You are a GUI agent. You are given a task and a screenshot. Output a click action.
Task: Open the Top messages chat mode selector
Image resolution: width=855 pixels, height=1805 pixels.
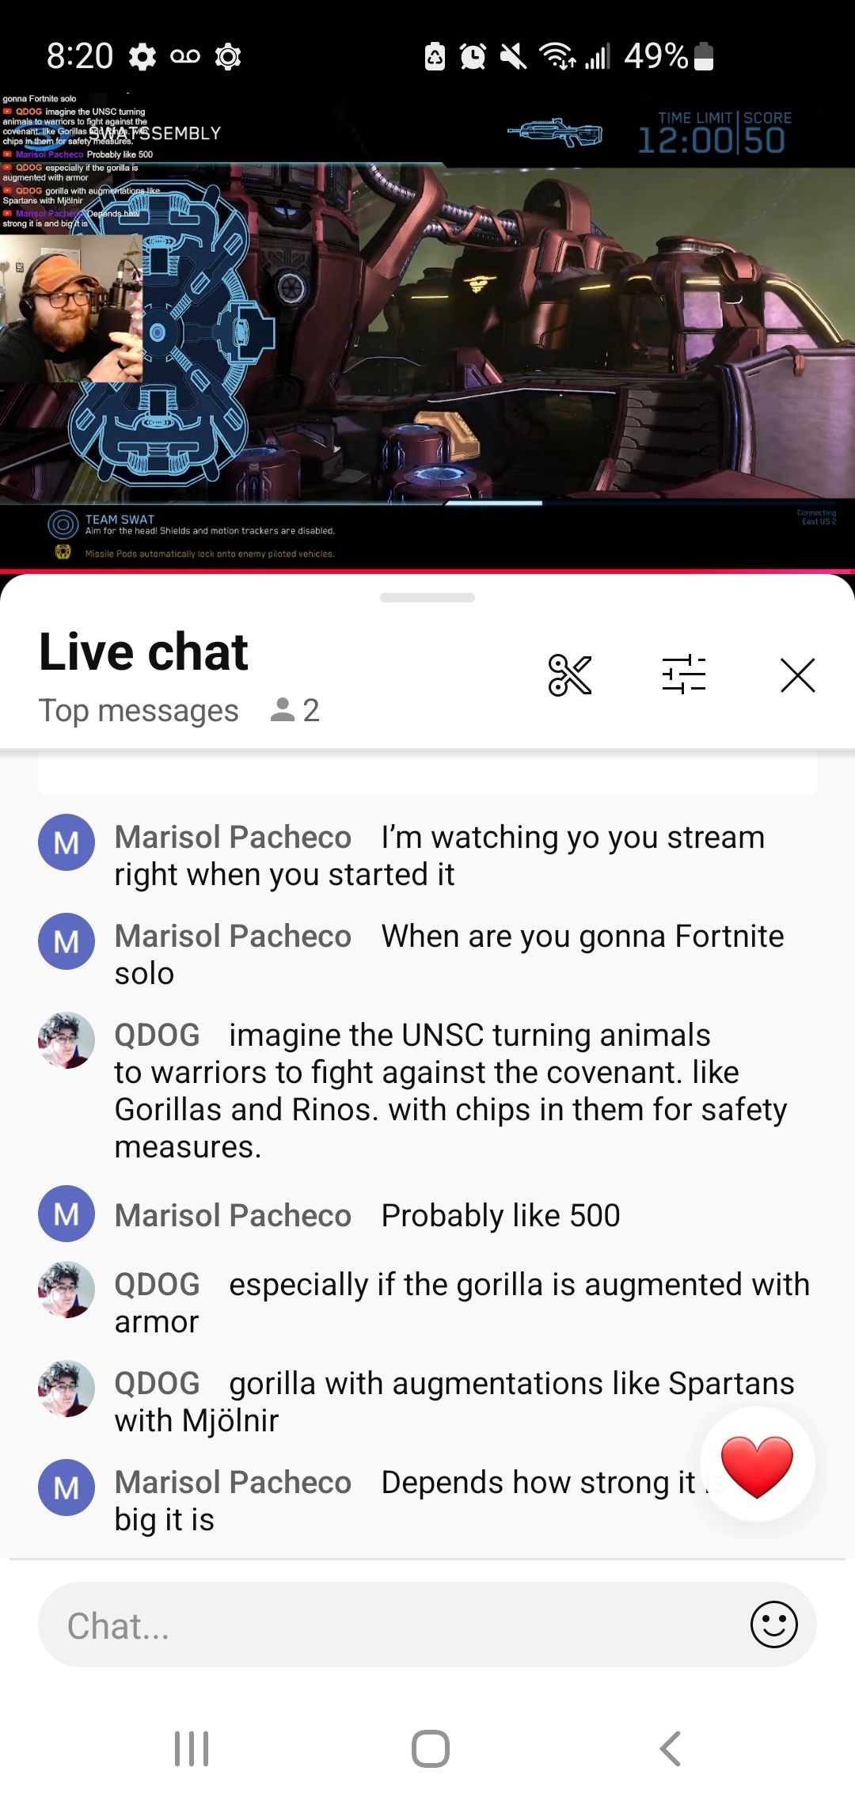pos(139,711)
